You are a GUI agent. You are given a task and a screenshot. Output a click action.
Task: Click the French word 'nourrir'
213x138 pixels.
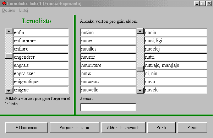coord(108,57)
